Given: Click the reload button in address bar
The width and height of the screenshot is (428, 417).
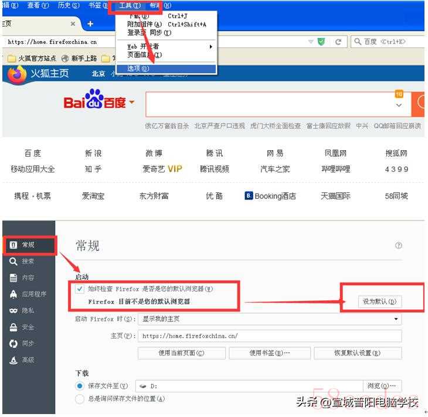Looking at the screenshot, I should (x=338, y=42).
